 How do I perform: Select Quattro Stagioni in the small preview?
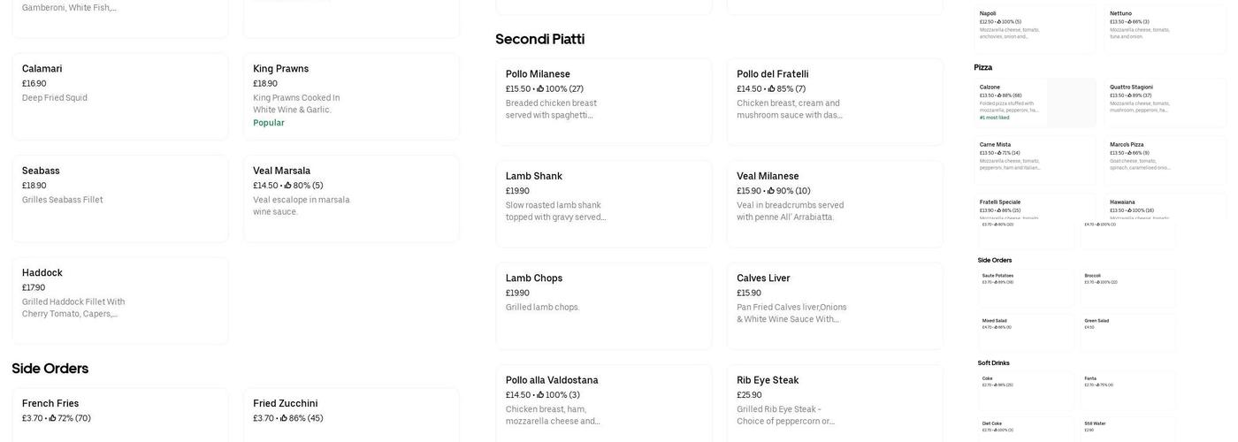1165,103
